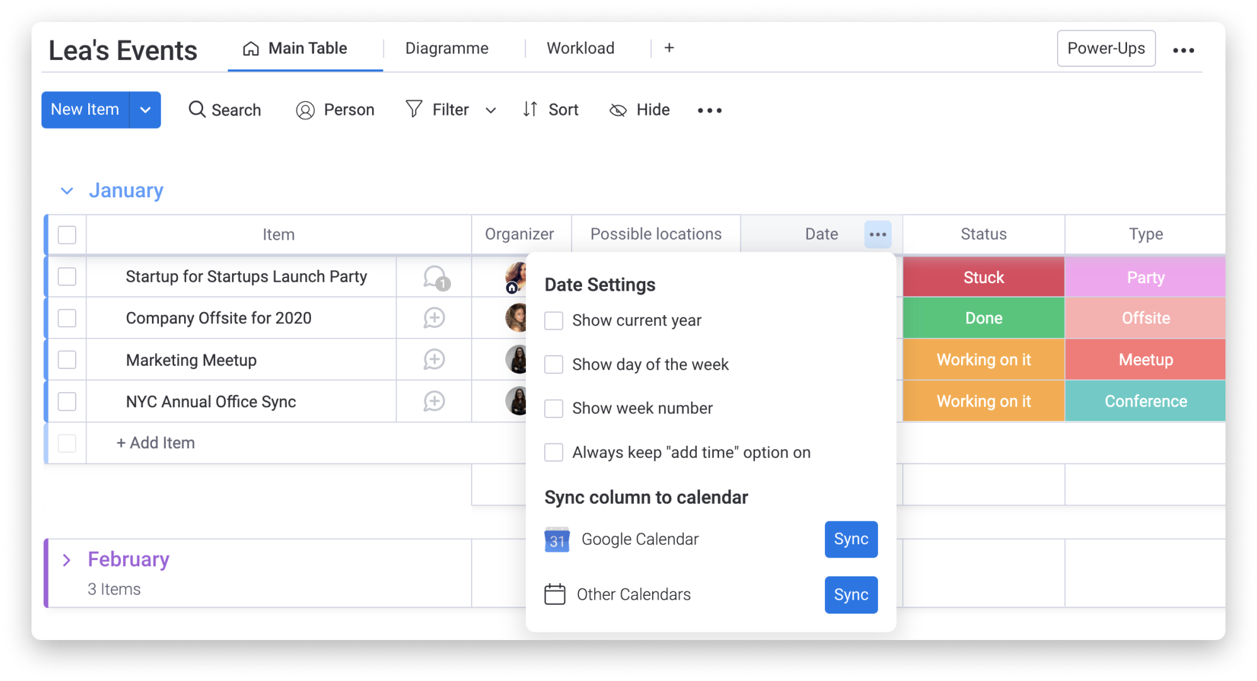The width and height of the screenshot is (1257, 681).
Task: Click the Stuck status color label
Action: click(984, 276)
